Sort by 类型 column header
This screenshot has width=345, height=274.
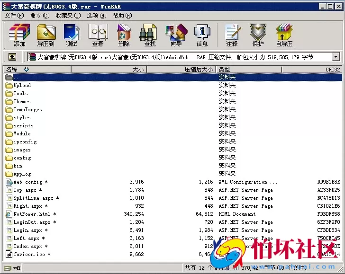click(x=249, y=70)
